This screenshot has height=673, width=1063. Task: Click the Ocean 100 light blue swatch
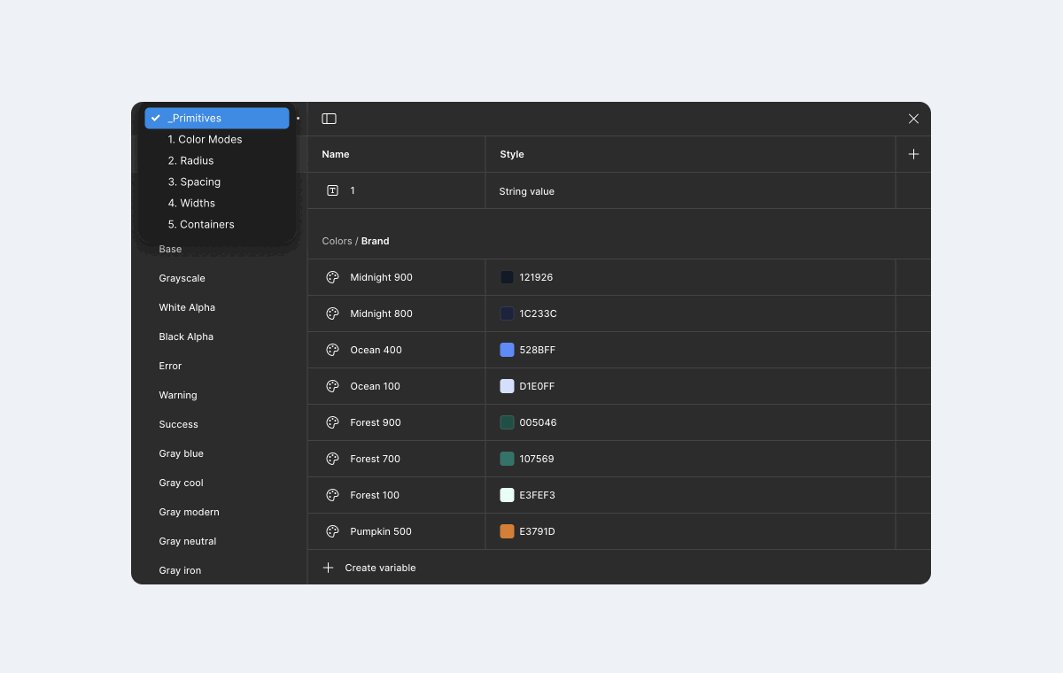[507, 386]
